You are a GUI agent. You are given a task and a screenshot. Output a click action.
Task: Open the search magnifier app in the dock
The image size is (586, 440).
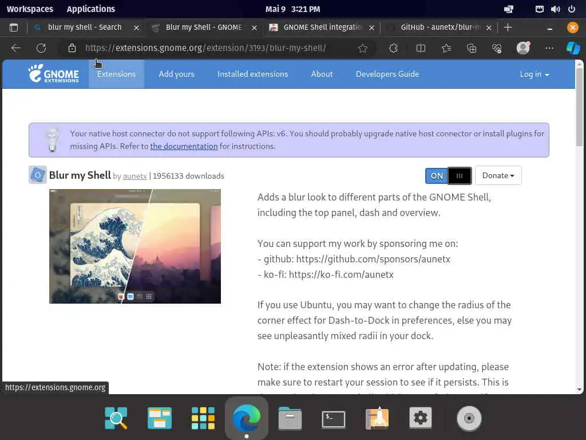coord(116,418)
